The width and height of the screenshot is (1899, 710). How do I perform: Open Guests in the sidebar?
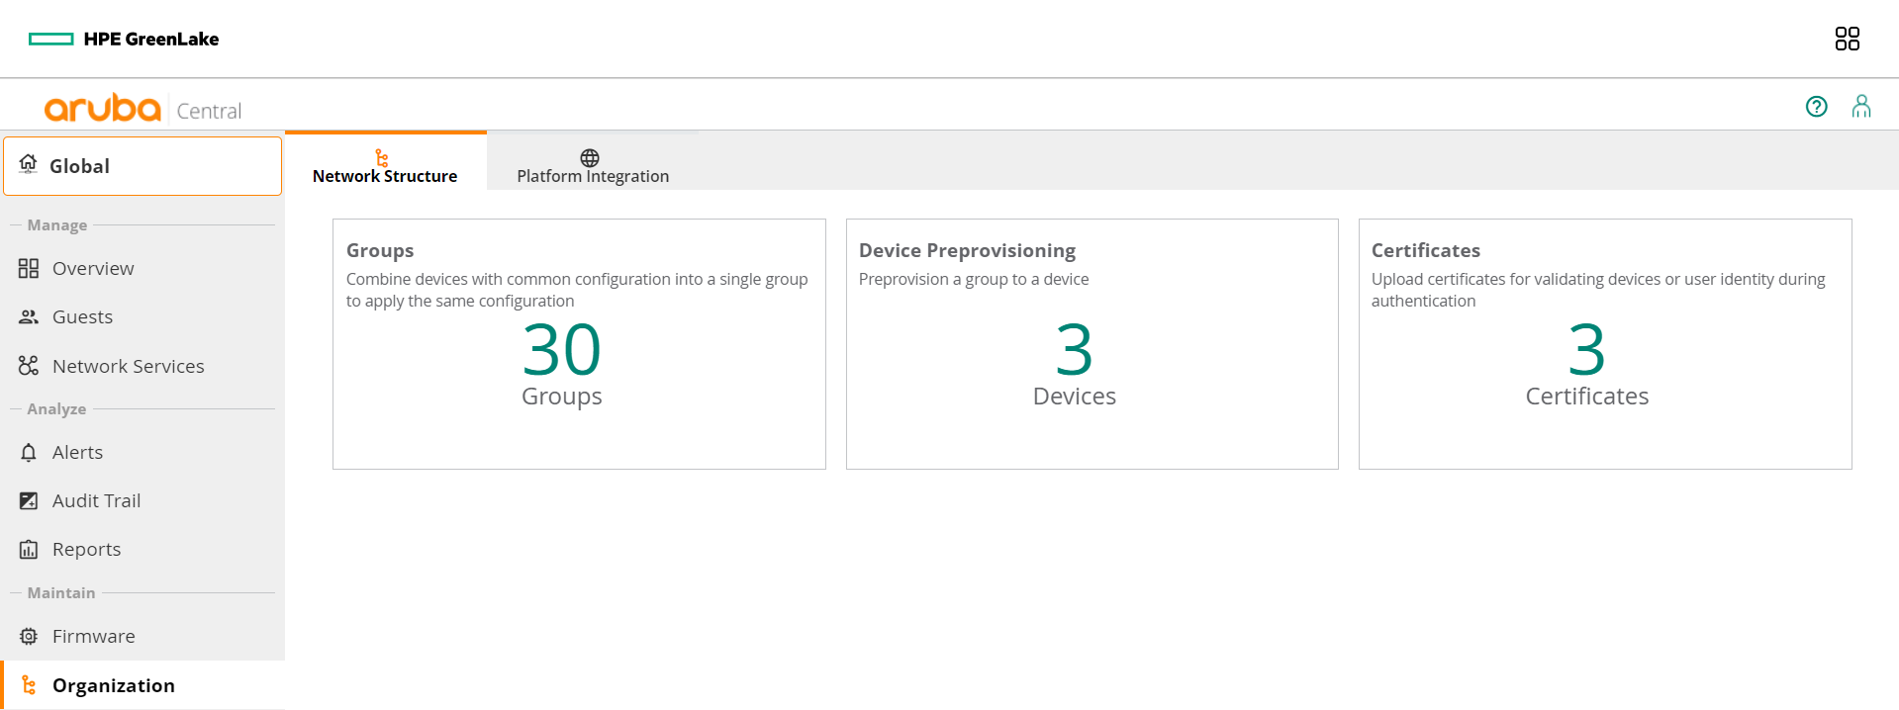142,316
